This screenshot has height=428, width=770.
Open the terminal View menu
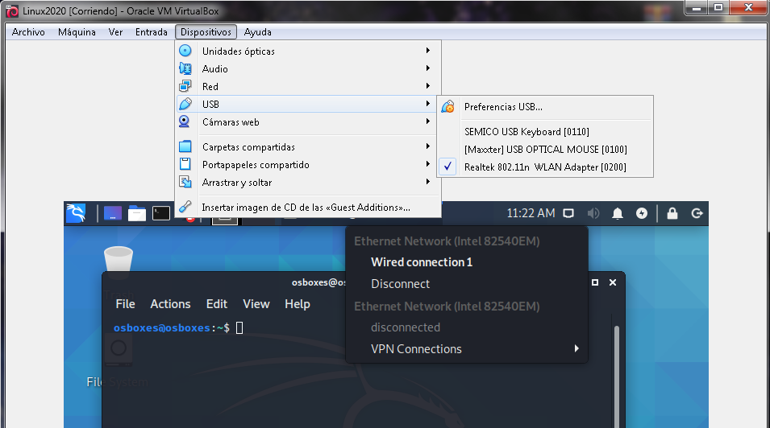tap(256, 304)
